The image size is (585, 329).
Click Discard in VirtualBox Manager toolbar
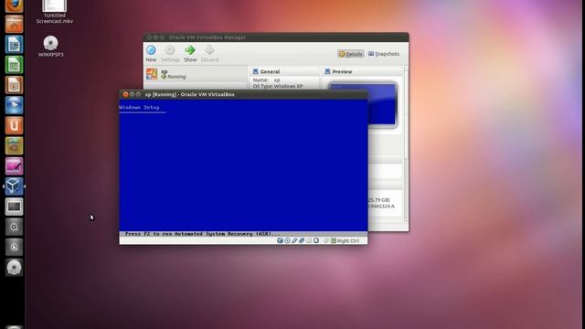[209, 54]
